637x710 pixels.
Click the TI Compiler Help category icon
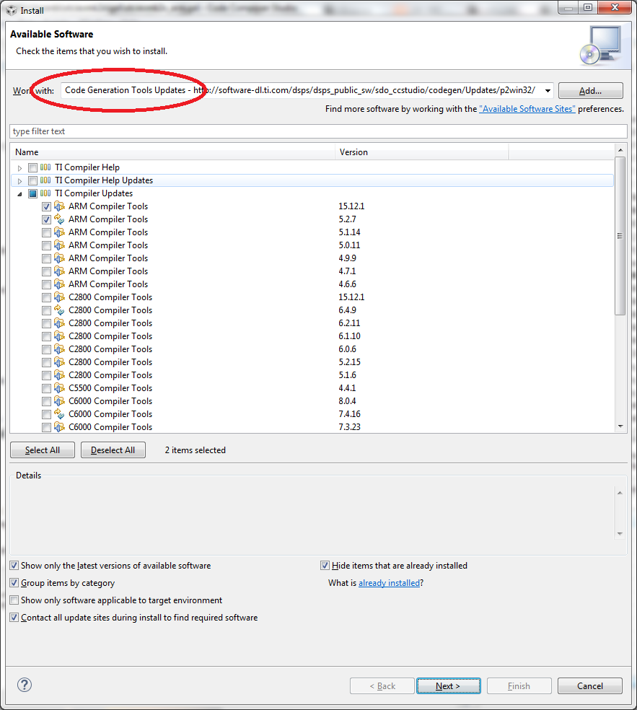[x=45, y=167]
